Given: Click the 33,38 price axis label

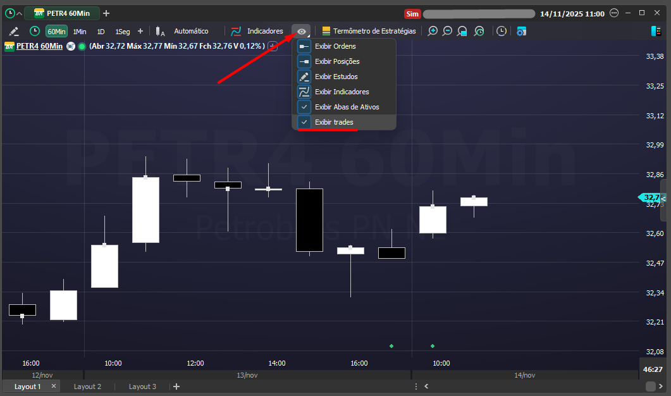Looking at the screenshot, I should click(x=655, y=56).
